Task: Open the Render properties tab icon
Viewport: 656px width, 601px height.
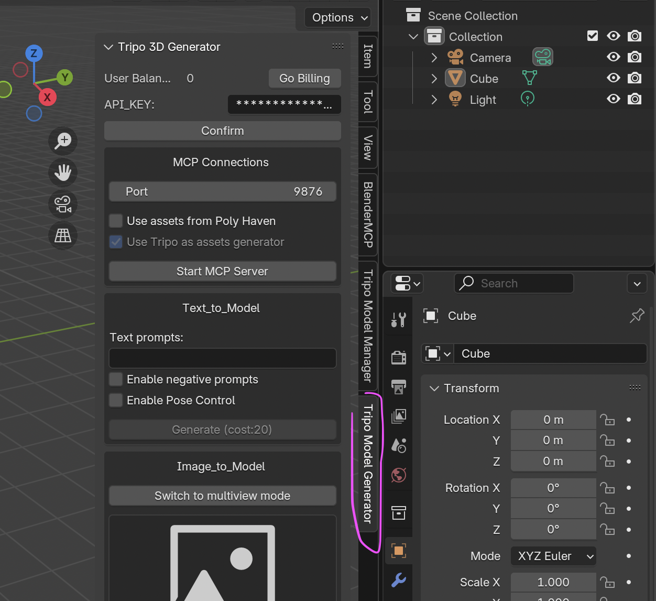Action: (x=399, y=357)
